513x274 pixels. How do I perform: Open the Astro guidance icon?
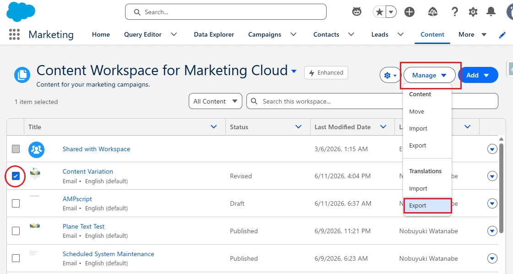[357, 12]
